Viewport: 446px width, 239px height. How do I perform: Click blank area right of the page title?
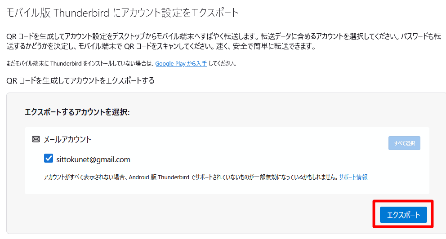[337, 13]
